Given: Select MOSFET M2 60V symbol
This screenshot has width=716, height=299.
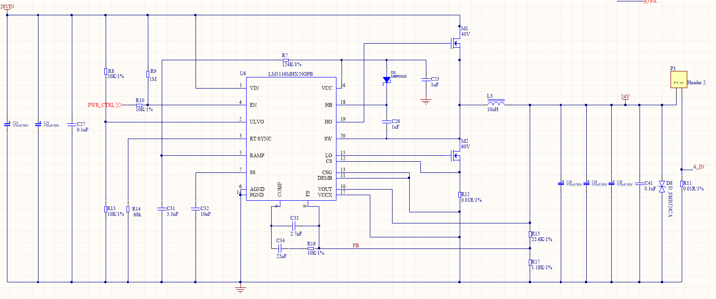Looking at the screenshot, I should tap(456, 156).
